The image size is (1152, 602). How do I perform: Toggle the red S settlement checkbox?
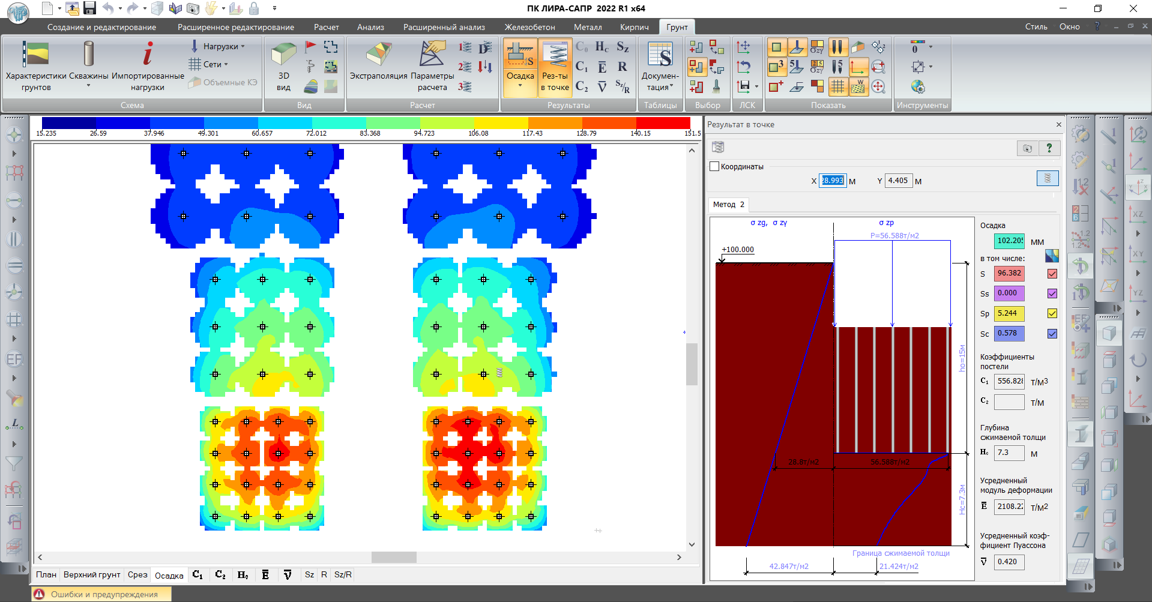(x=1052, y=274)
